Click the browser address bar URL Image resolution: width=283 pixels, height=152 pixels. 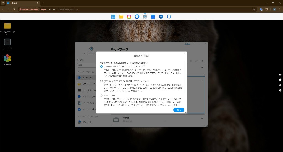(x=59, y=9)
